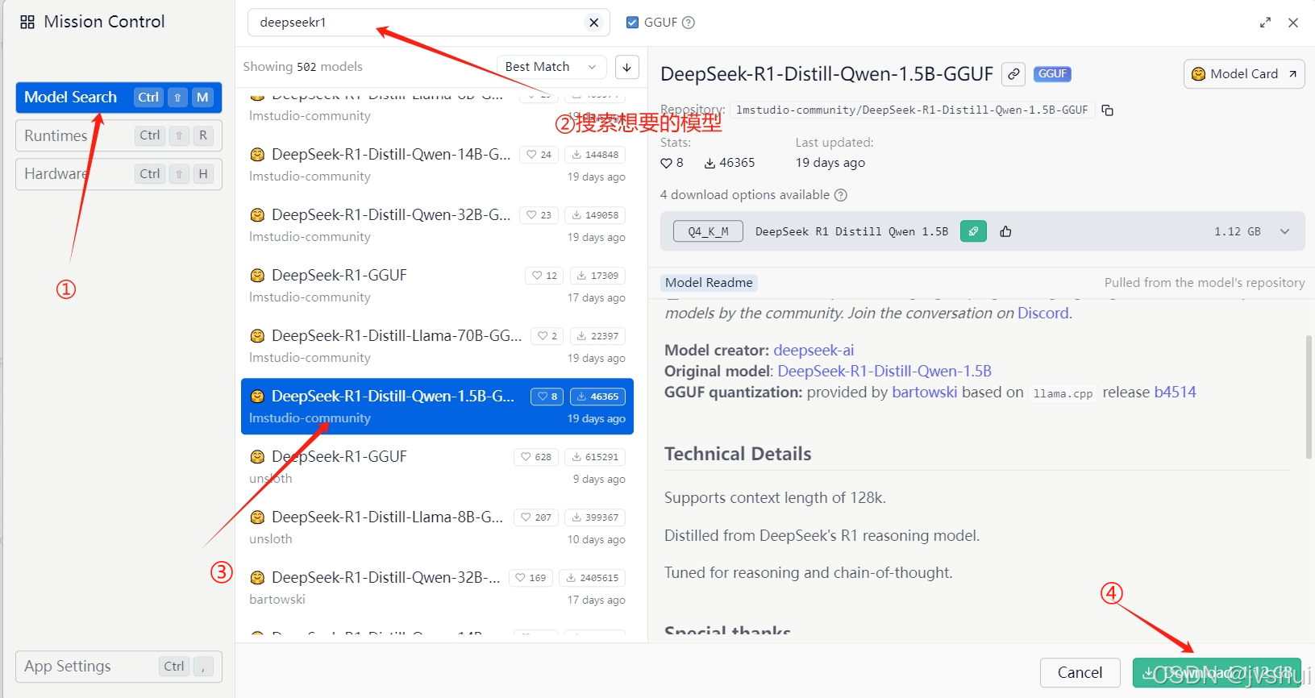Open App Settings
Image resolution: width=1315 pixels, height=698 pixels.
[119, 667]
